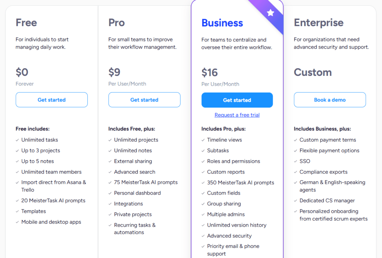The image size is (382, 258).
Task: Click the checkmark beside "Timeline views"
Action: tap(203, 140)
